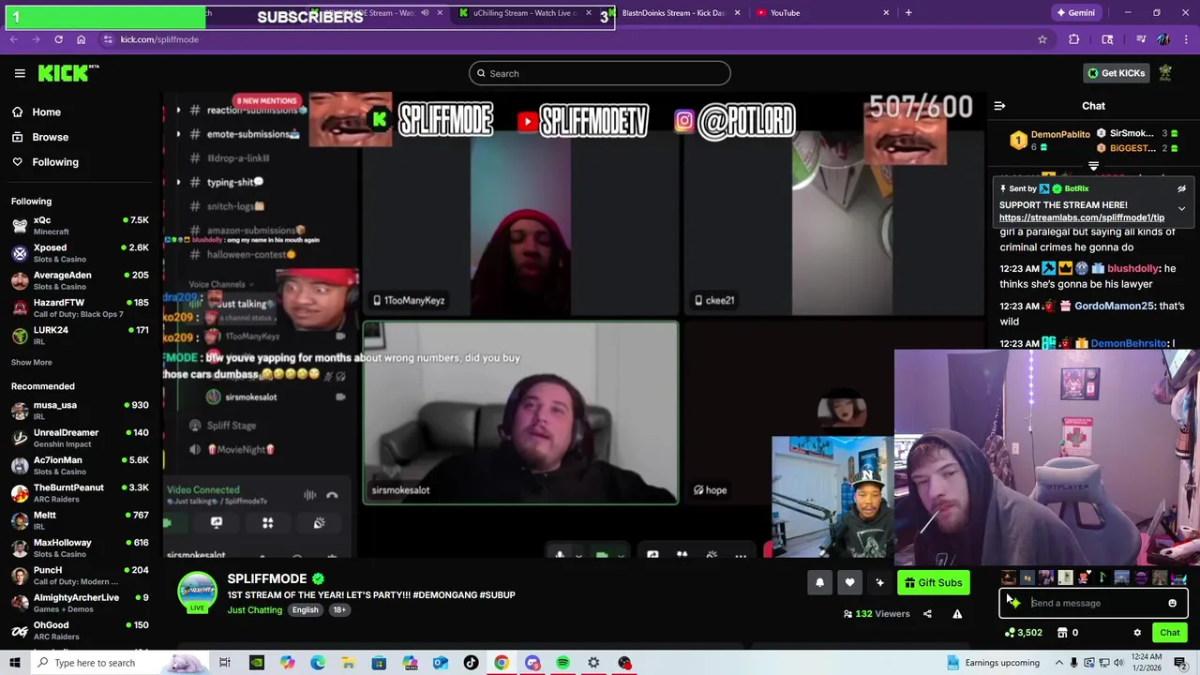Open HazardFTW channel
This screenshot has height=675, width=1200.
(80, 307)
